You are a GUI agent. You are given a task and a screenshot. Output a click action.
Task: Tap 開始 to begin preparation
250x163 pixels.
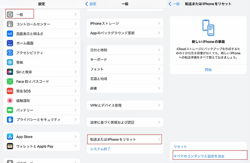(208, 69)
